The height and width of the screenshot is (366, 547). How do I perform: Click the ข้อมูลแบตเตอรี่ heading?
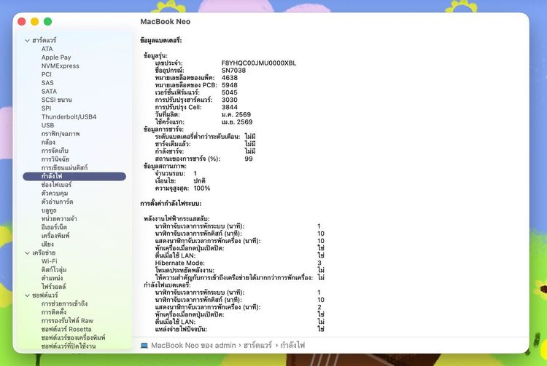pos(161,40)
